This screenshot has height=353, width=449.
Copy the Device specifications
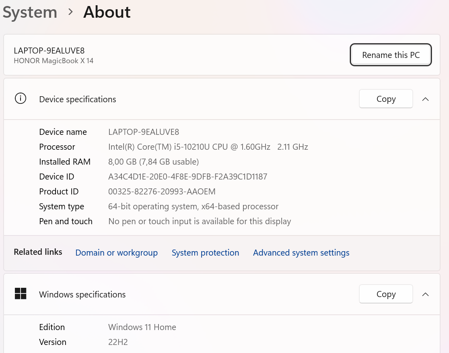pos(386,99)
